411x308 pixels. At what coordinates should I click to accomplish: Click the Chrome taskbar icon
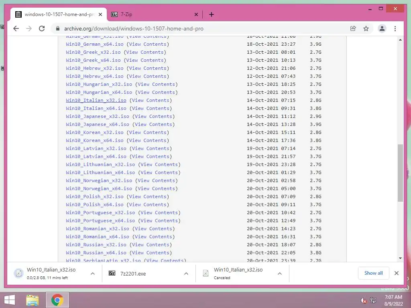[x=57, y=300]
